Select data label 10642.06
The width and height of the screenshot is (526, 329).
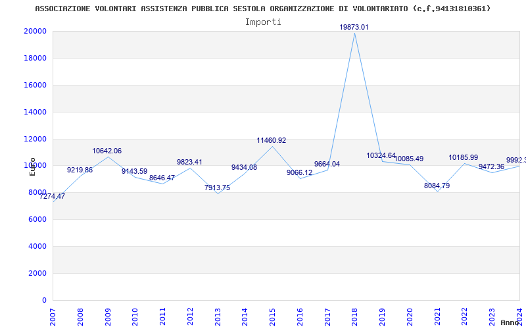107,151
